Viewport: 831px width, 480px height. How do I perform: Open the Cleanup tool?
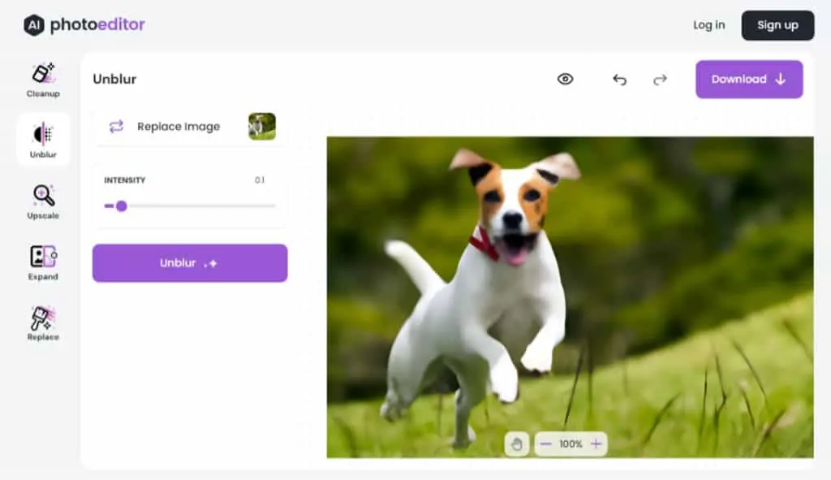(x=43, y=80)
